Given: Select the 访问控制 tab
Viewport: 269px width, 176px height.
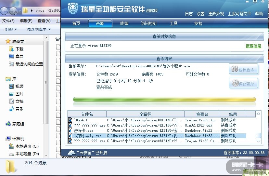Looking at the screenshot, I should (148, 23).
